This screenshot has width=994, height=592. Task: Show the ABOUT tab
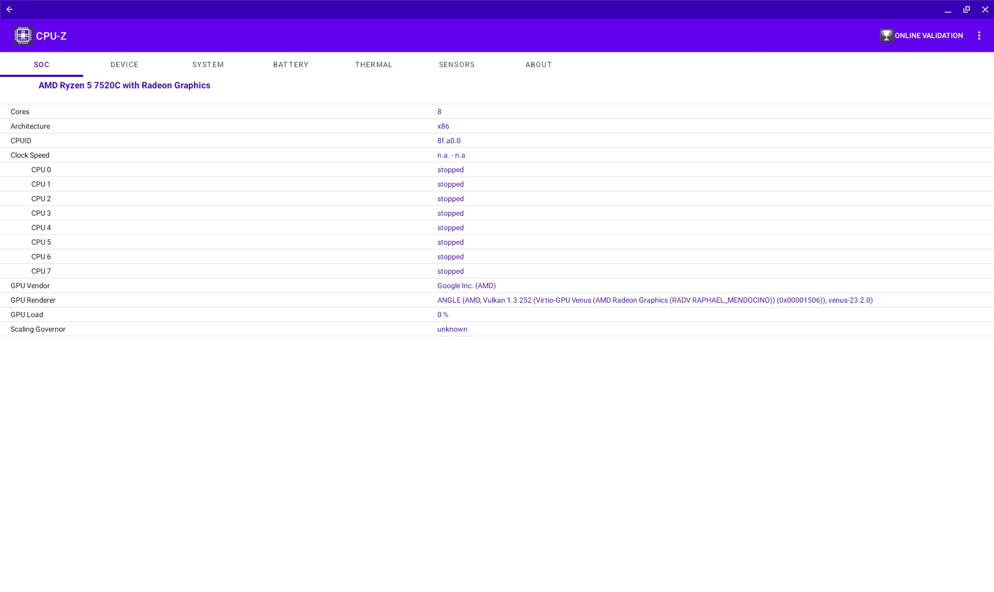[538, 64]
